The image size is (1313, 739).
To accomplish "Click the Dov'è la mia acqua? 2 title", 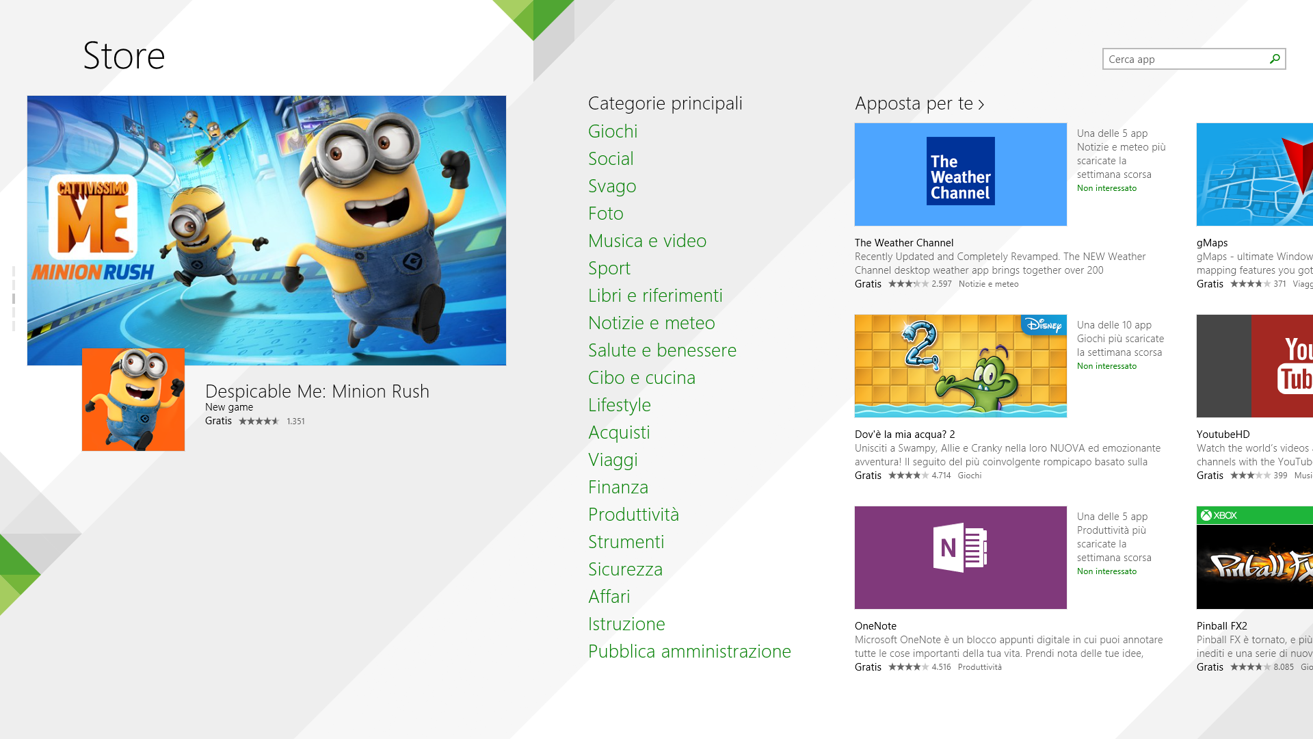I will click(x=905, y=435).
